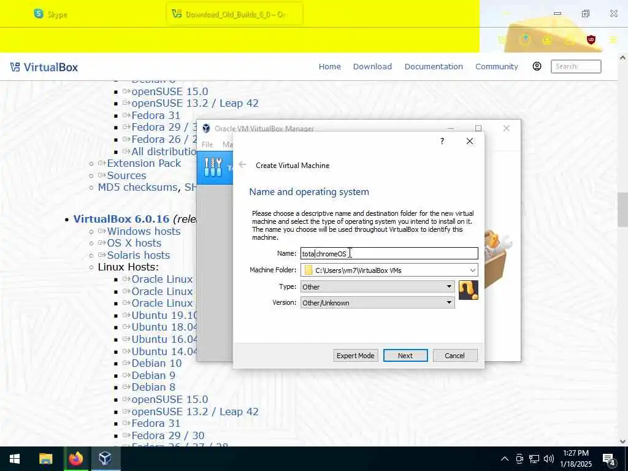The image size is (628, 471).
Task: Click the VirtualBox site logo
Action: coord(44,67)
